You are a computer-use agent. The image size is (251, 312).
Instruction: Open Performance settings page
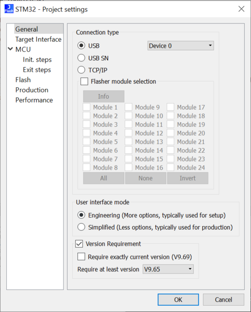pos(34,100)
